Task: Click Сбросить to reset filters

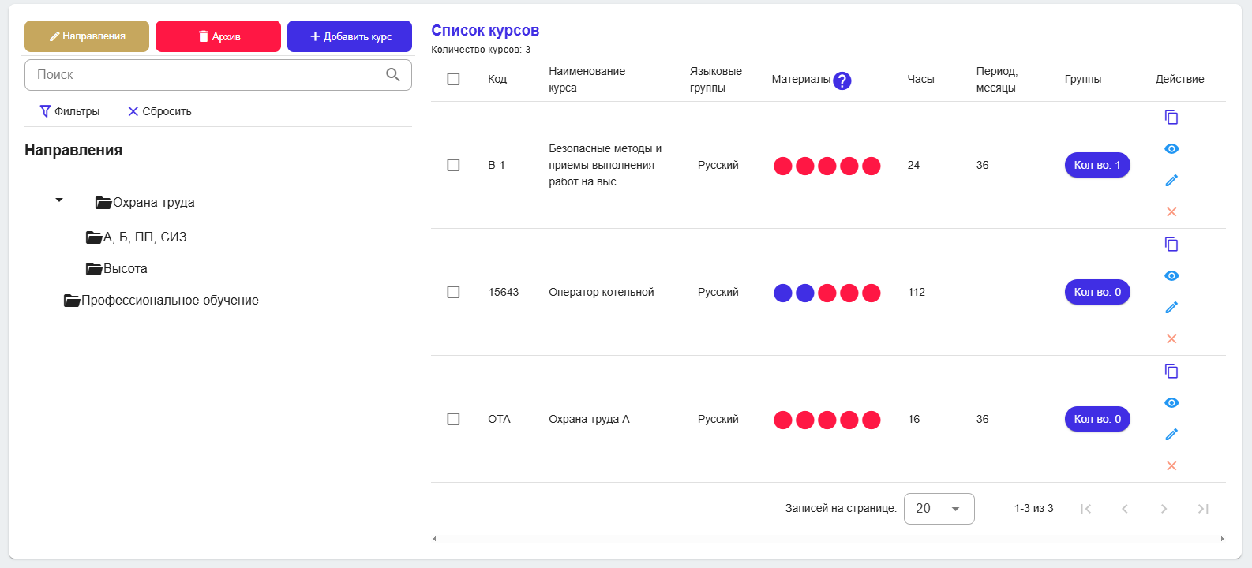Action: [x=159, y=111]
